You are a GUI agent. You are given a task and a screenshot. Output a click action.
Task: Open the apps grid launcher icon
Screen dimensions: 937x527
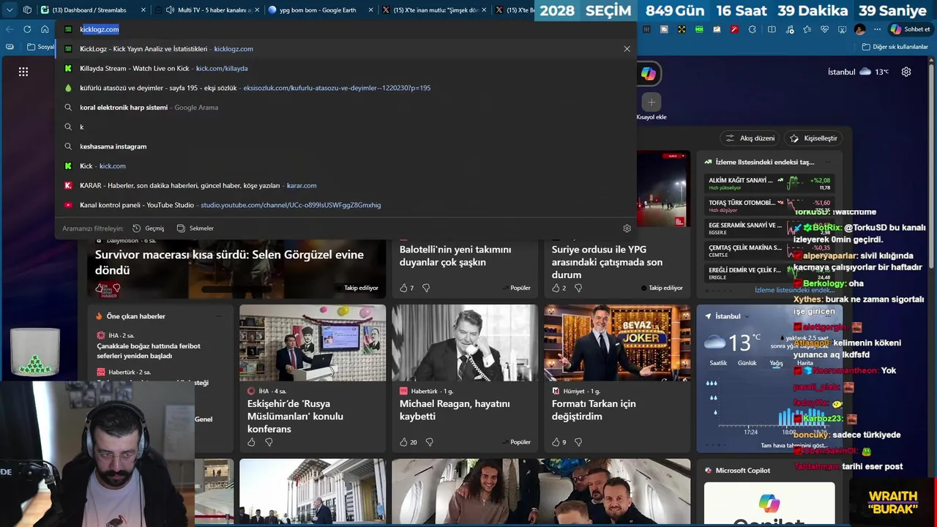point(23,72)
